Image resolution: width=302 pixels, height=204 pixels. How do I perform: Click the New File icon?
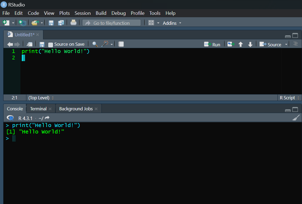[6, 23]
